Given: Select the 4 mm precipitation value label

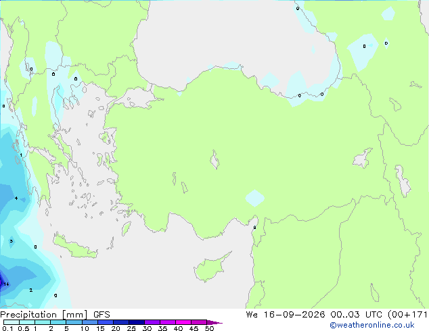Looking at the screenshot, I should pos(16,198).
